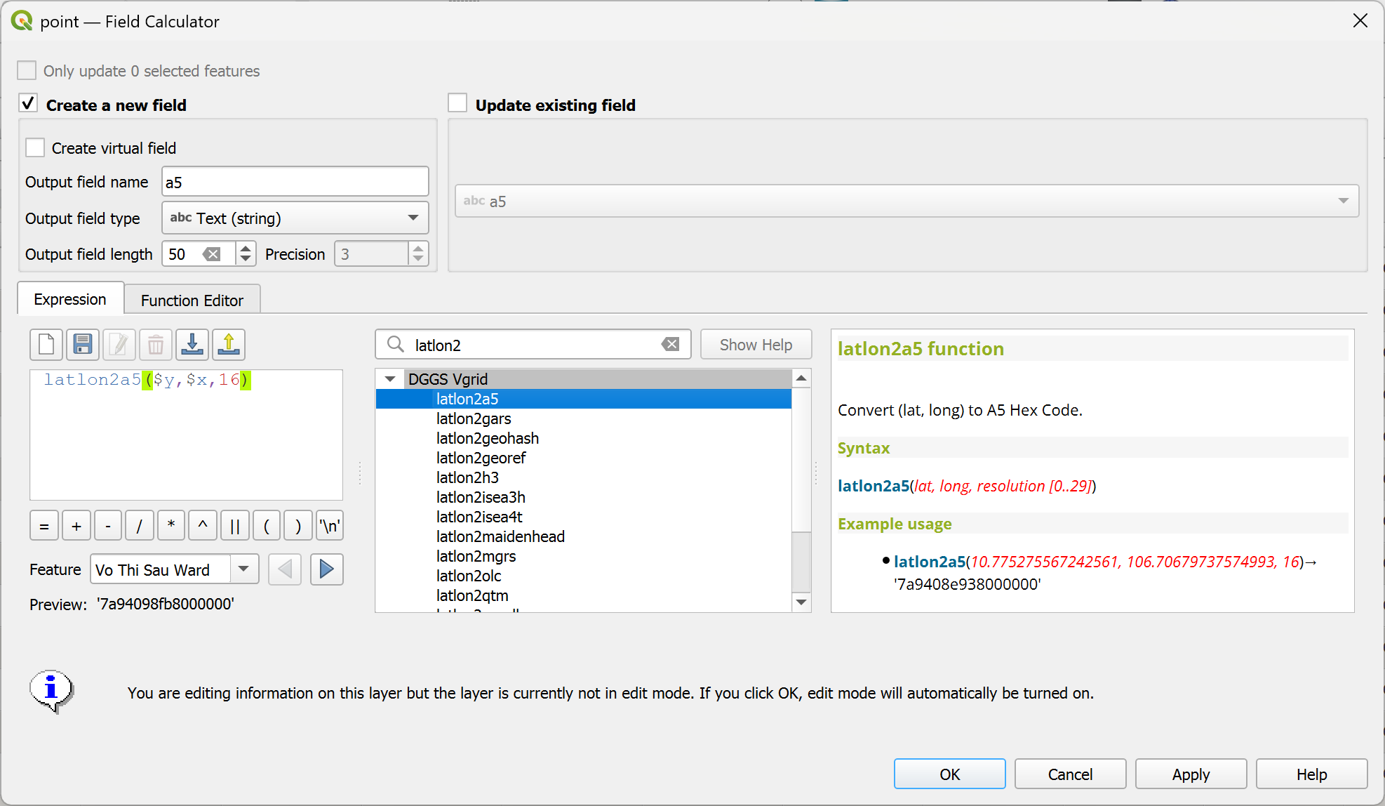Select latlon2geohash in function list
Viewport: 1385px width, 806px height.
[487, 438]
